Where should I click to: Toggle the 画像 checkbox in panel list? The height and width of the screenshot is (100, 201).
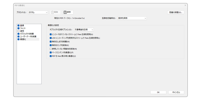click(x=18, y=26)
